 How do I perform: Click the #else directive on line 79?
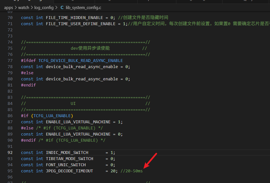pyautogui.click(x=27, y=73)
